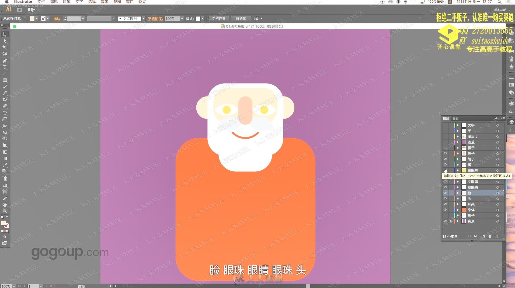Expand the 帽子 layer
Viewport: 515px width, 288px height.
coord(458,148)
